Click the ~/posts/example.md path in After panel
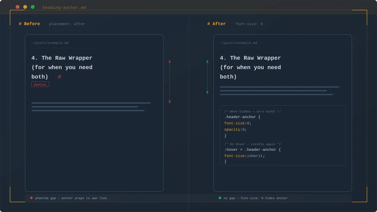Image resolution: width=377 pixels, height=212 pixels. [x=238, y=43]
